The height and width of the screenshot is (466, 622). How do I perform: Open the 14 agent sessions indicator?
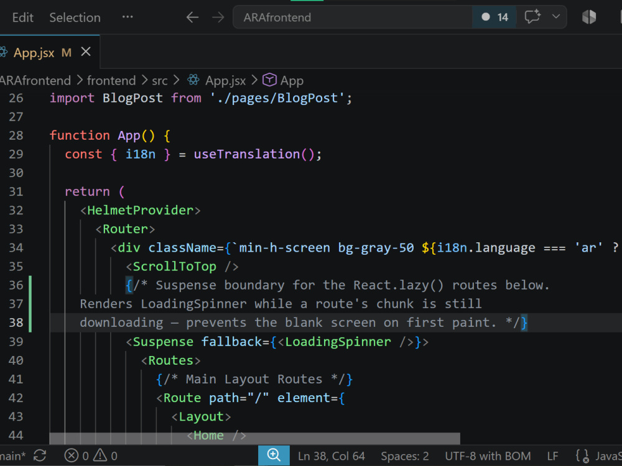[494, 17]
